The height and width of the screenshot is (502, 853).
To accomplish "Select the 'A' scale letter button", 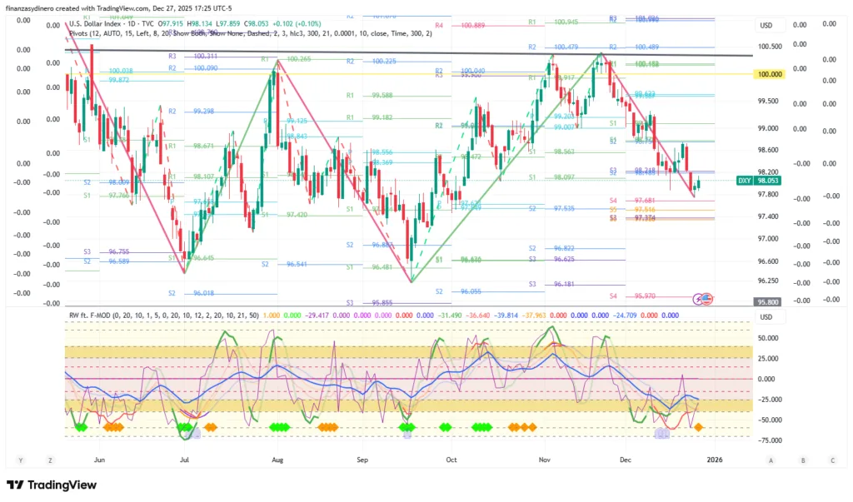I will pyautogui.click(x=771, y=460).
